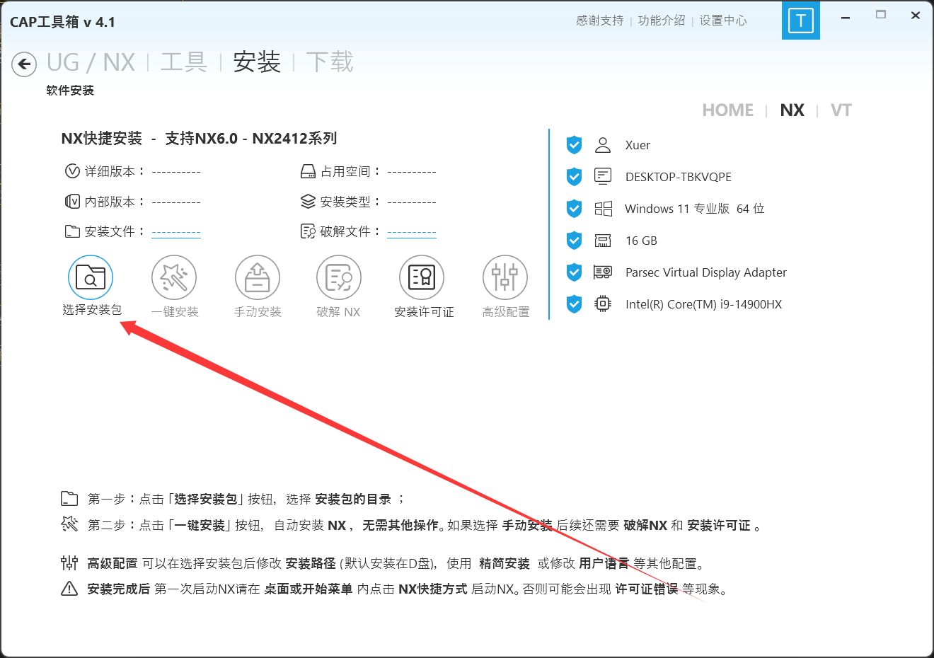Image resolution: width=934 pixels, height=658 pixels.
Task: Open 高级配置 sliders icon
Action: (505, 277)
